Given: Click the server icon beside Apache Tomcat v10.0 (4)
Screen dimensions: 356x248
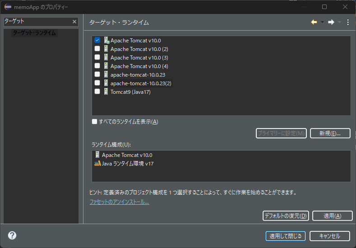Looking at the screenshot, I should click(x=106, y=66).
